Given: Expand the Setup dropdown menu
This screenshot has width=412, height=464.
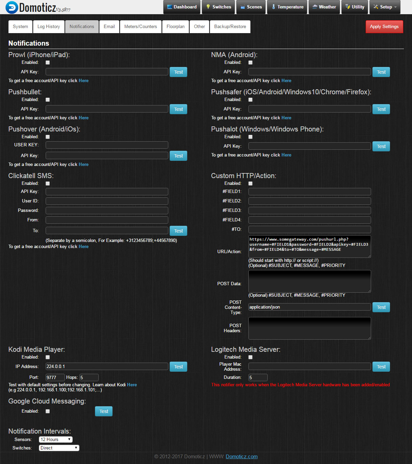Looking at the screenshot, I should tap(385, 7).
